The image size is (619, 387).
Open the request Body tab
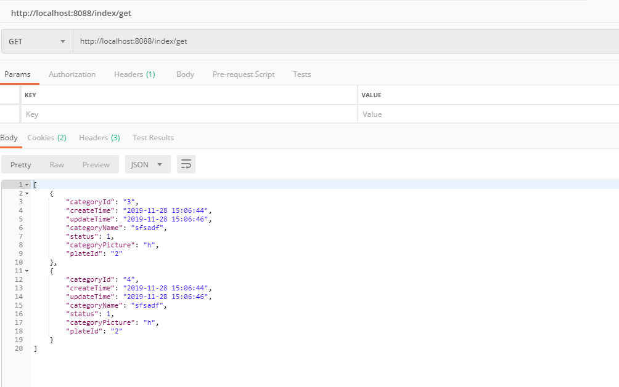[x=185, y=74]
